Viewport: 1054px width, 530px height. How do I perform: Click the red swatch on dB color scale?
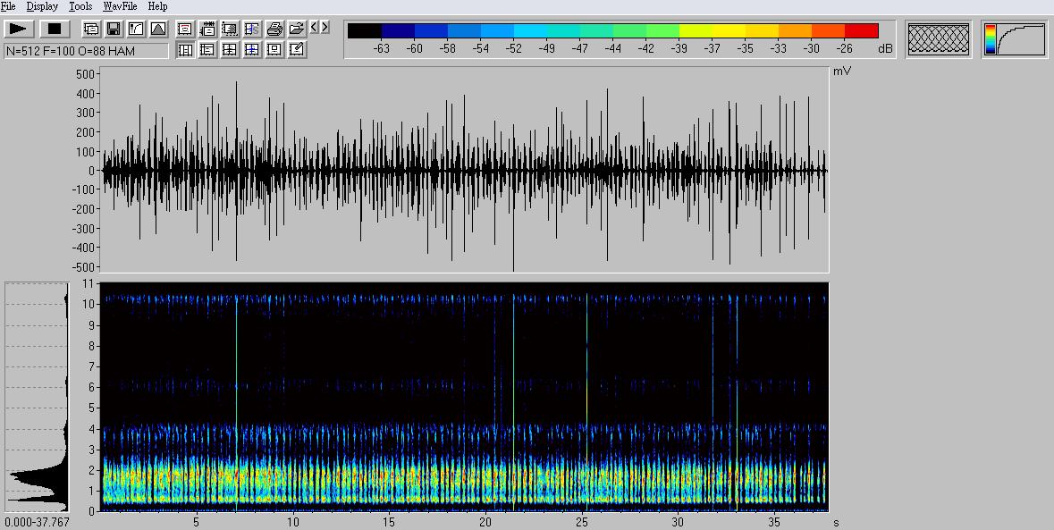[861, 31]
